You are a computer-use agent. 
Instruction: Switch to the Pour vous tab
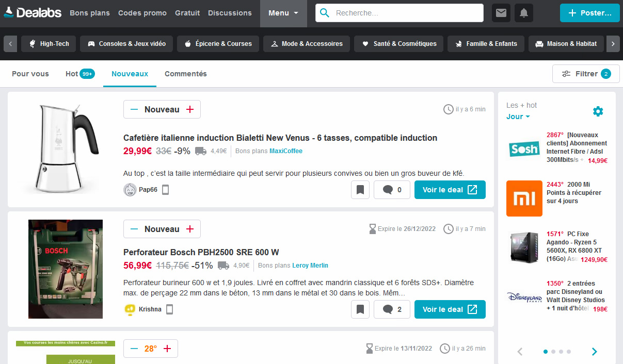(x=30, y=74)
